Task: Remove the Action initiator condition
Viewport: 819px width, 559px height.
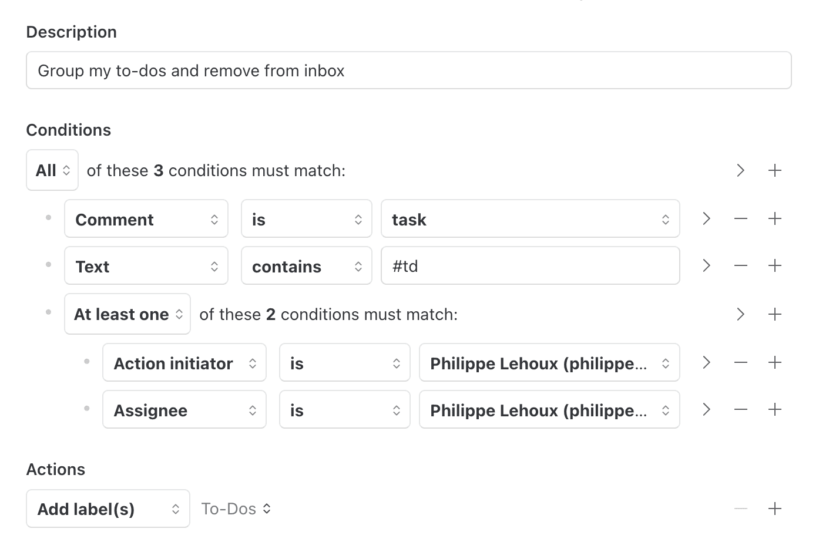Action: 740,362
